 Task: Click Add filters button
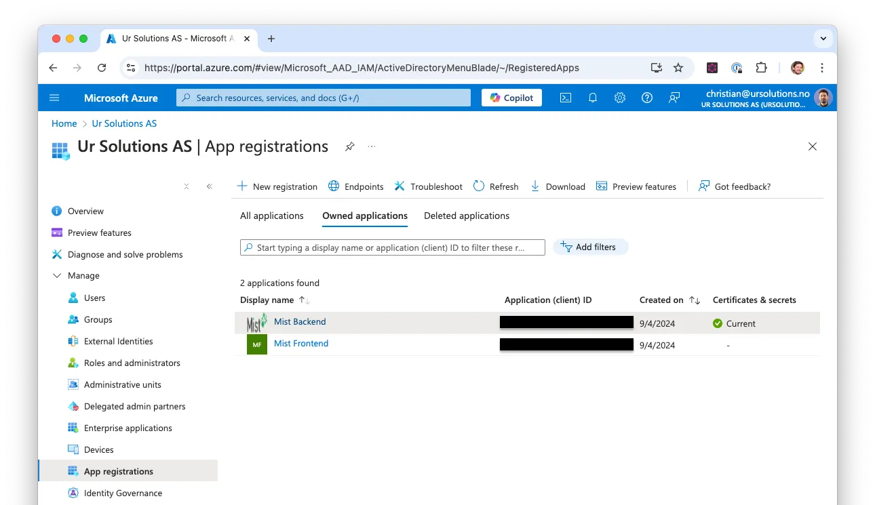(590, 247)
